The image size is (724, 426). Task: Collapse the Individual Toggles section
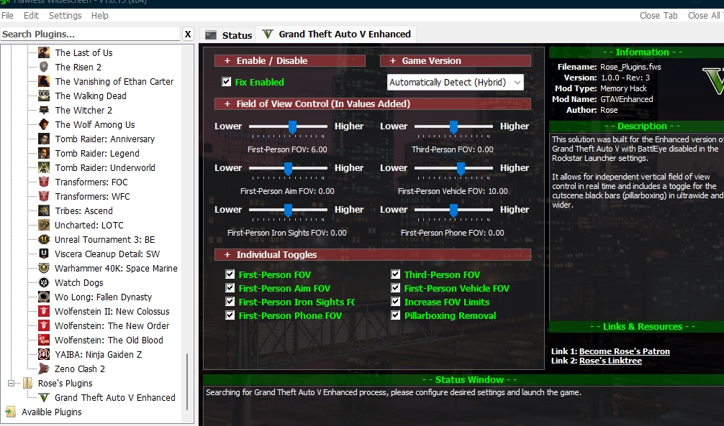[x=373, y=254]
